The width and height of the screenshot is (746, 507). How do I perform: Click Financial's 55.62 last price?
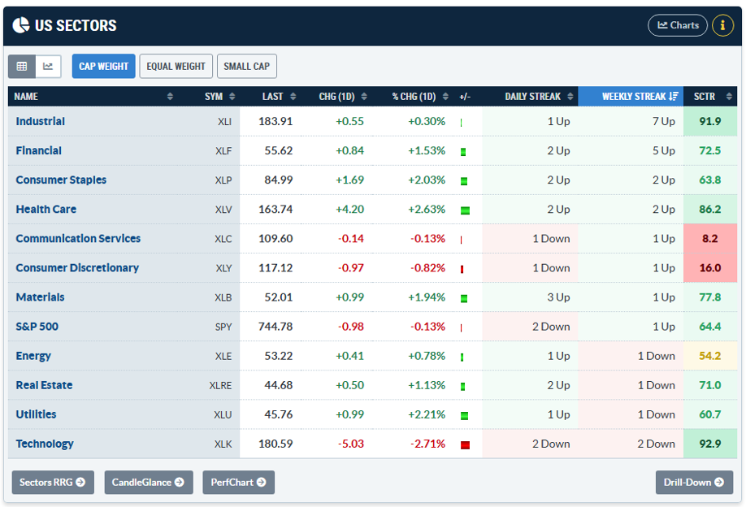[x=278, y=151]
